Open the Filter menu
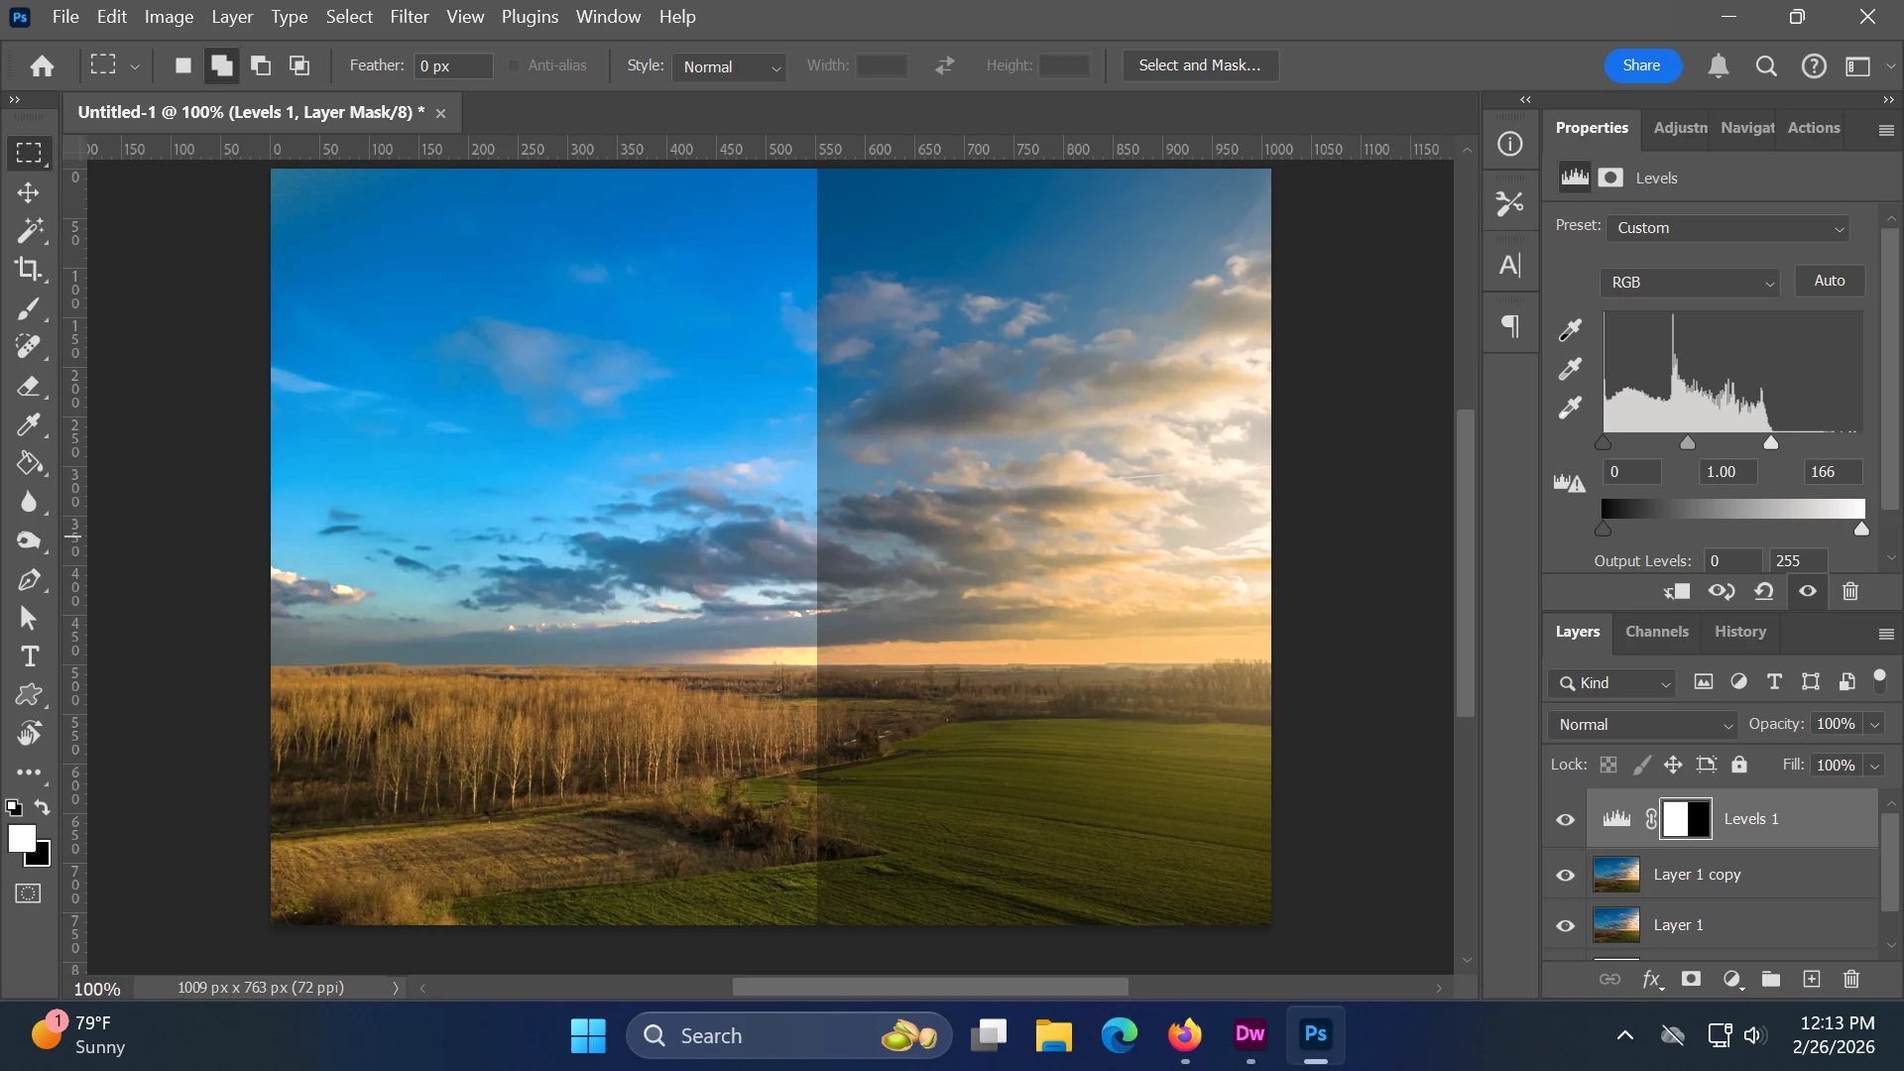Viewport: 1904px width, 1071px height. click(x=409, y=17)
